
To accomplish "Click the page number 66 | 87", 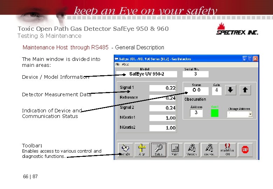I will point(30,176).
